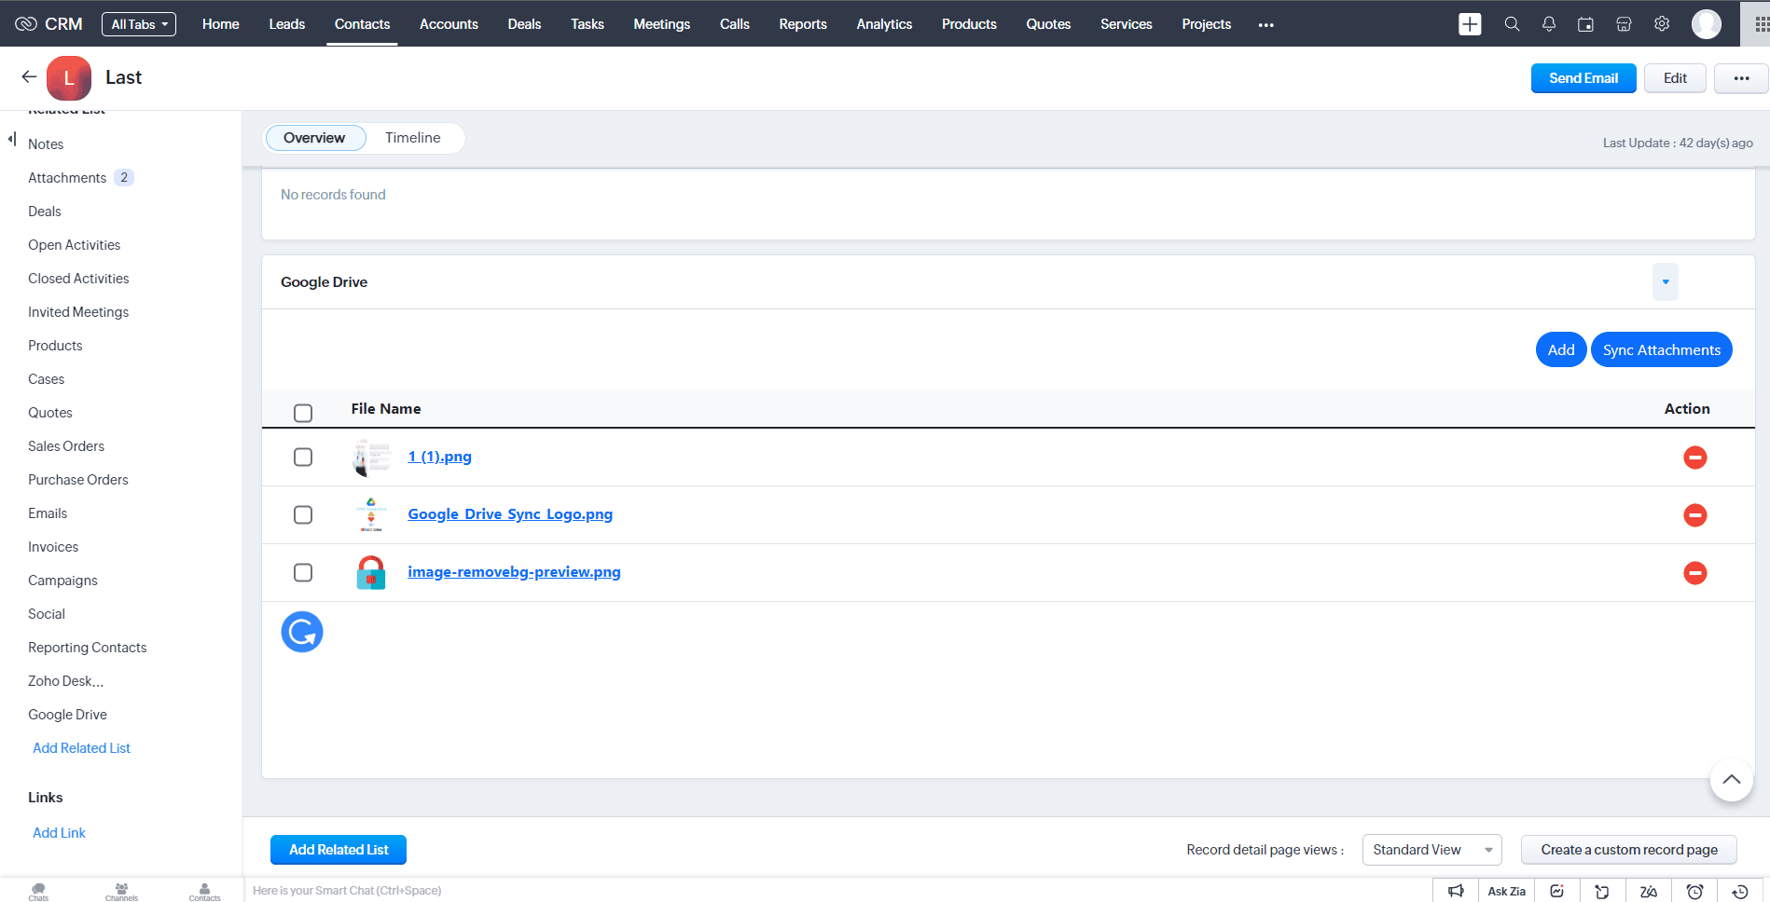Open the notifications bell icon
This screenshot has height=902, width=1770.
click(x=1549, y=24)
